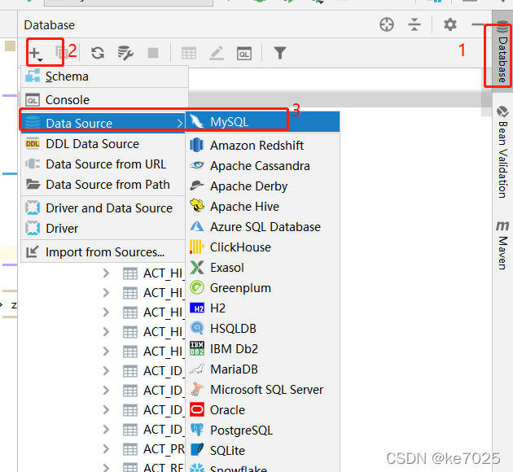Select Apache Derby data source

[263, 186]
